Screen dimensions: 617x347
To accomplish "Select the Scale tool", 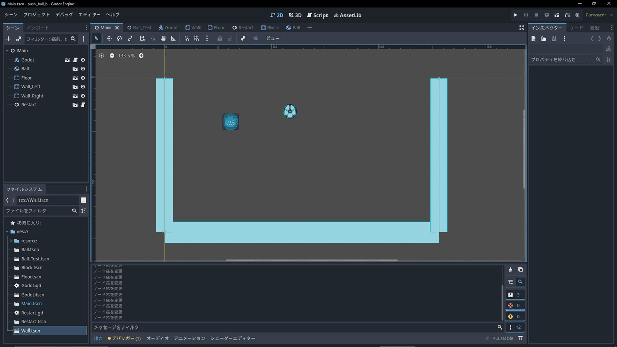I will [130, 38].
